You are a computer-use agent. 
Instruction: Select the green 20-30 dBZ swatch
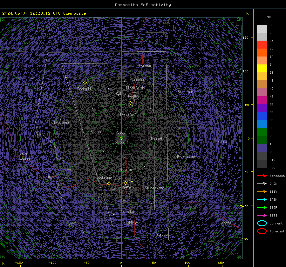[x=262, y=132]
